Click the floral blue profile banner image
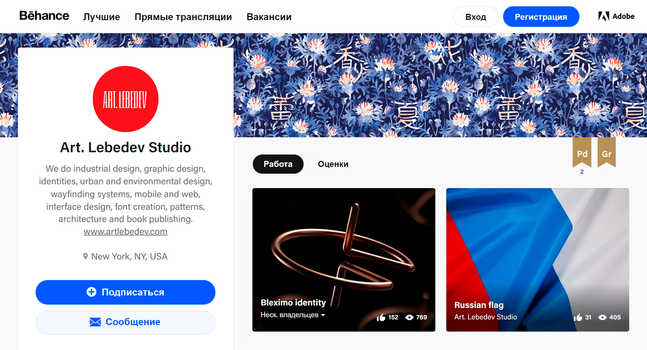 click(440, 85)
